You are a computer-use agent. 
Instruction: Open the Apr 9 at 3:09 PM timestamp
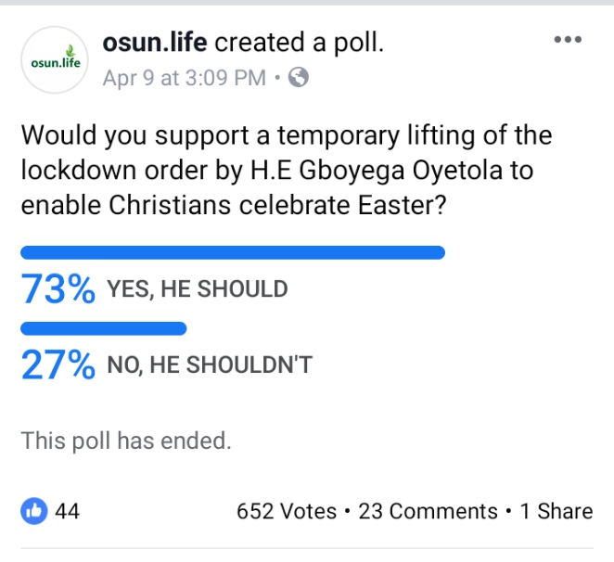pos(185,78)
